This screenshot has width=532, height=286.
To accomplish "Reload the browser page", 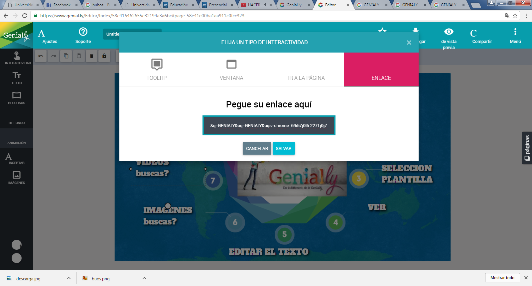I will pos(25,16).
